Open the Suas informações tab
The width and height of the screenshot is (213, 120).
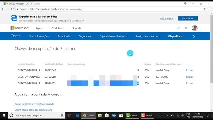pos(39,36)
